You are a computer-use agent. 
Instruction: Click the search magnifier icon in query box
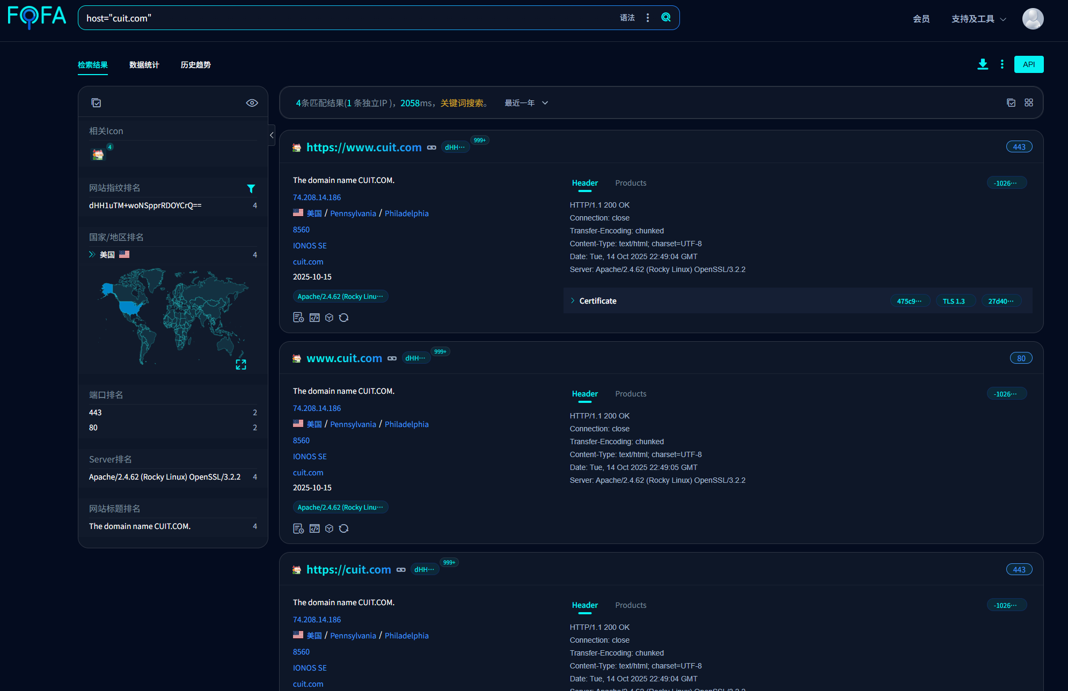[666, 17]
